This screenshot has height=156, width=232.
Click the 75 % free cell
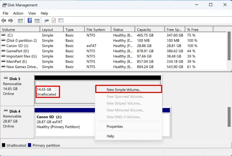[x=191, y=35]
